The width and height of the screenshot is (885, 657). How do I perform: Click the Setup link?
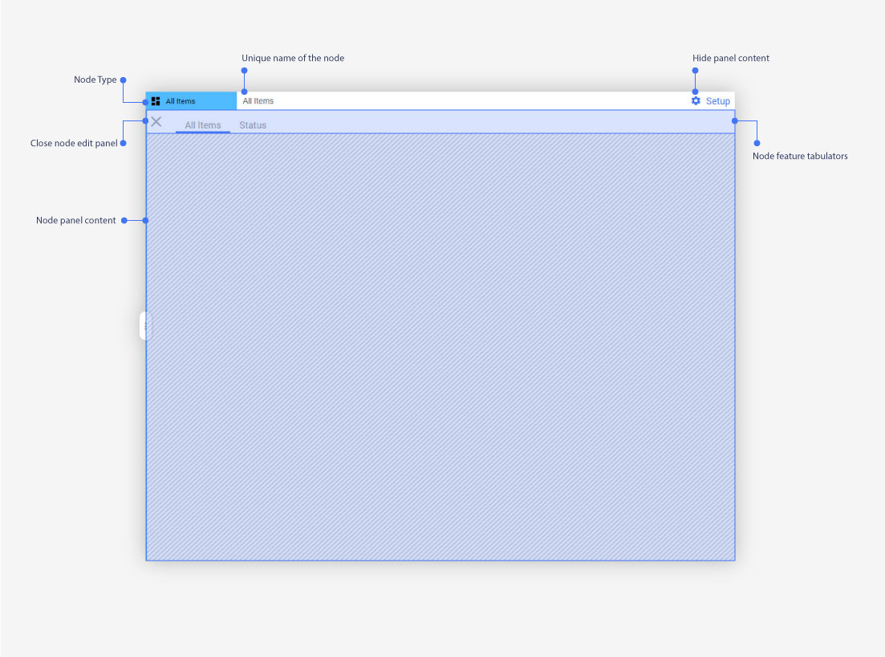point(717,101)
